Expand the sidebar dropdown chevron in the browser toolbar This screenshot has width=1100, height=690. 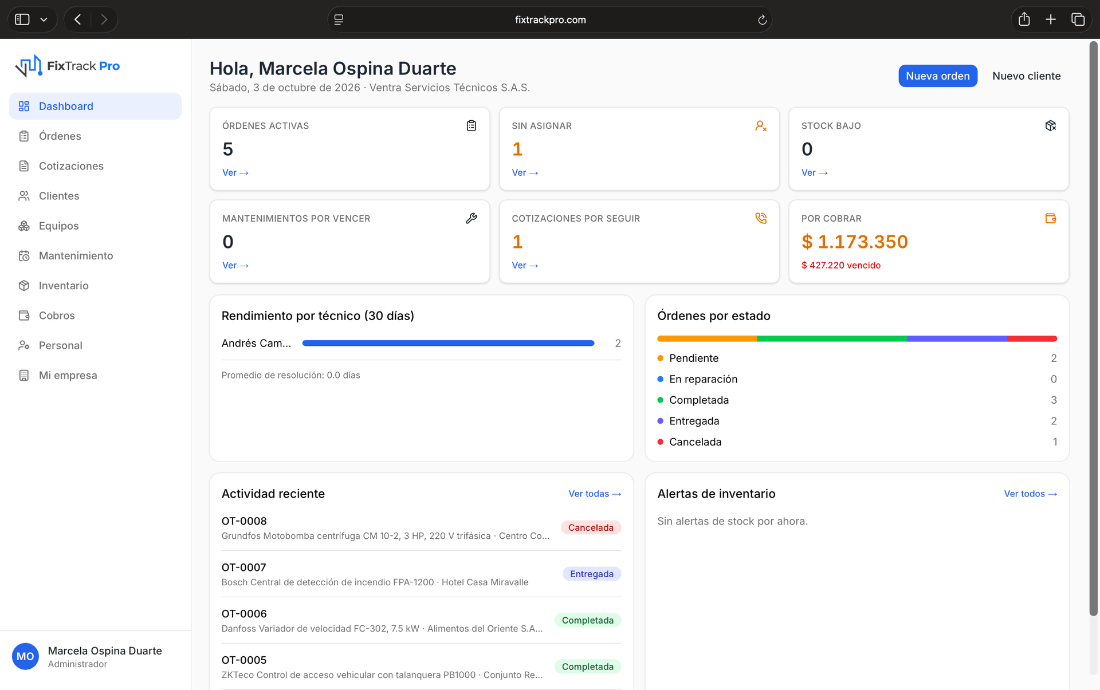click(x=44, y=19)
